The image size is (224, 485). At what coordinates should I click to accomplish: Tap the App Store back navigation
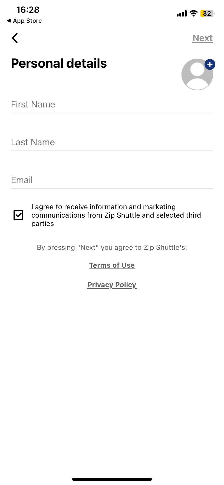[x=24, y=21]
